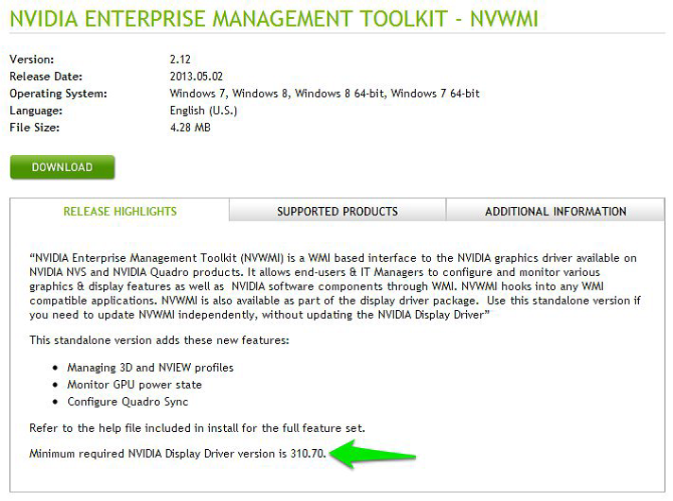Click the minimum required driver version sentence
This screenshot has width=673, height=501.
[178, 454]
